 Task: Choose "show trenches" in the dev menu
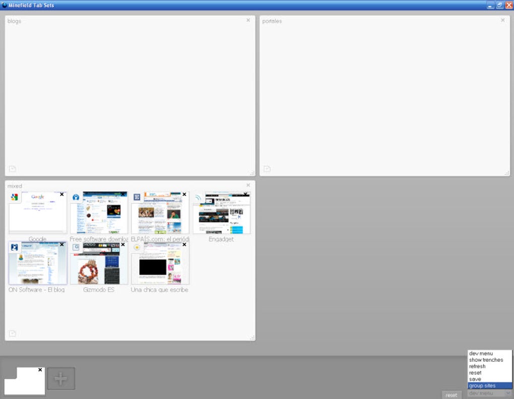click(481, 360)
